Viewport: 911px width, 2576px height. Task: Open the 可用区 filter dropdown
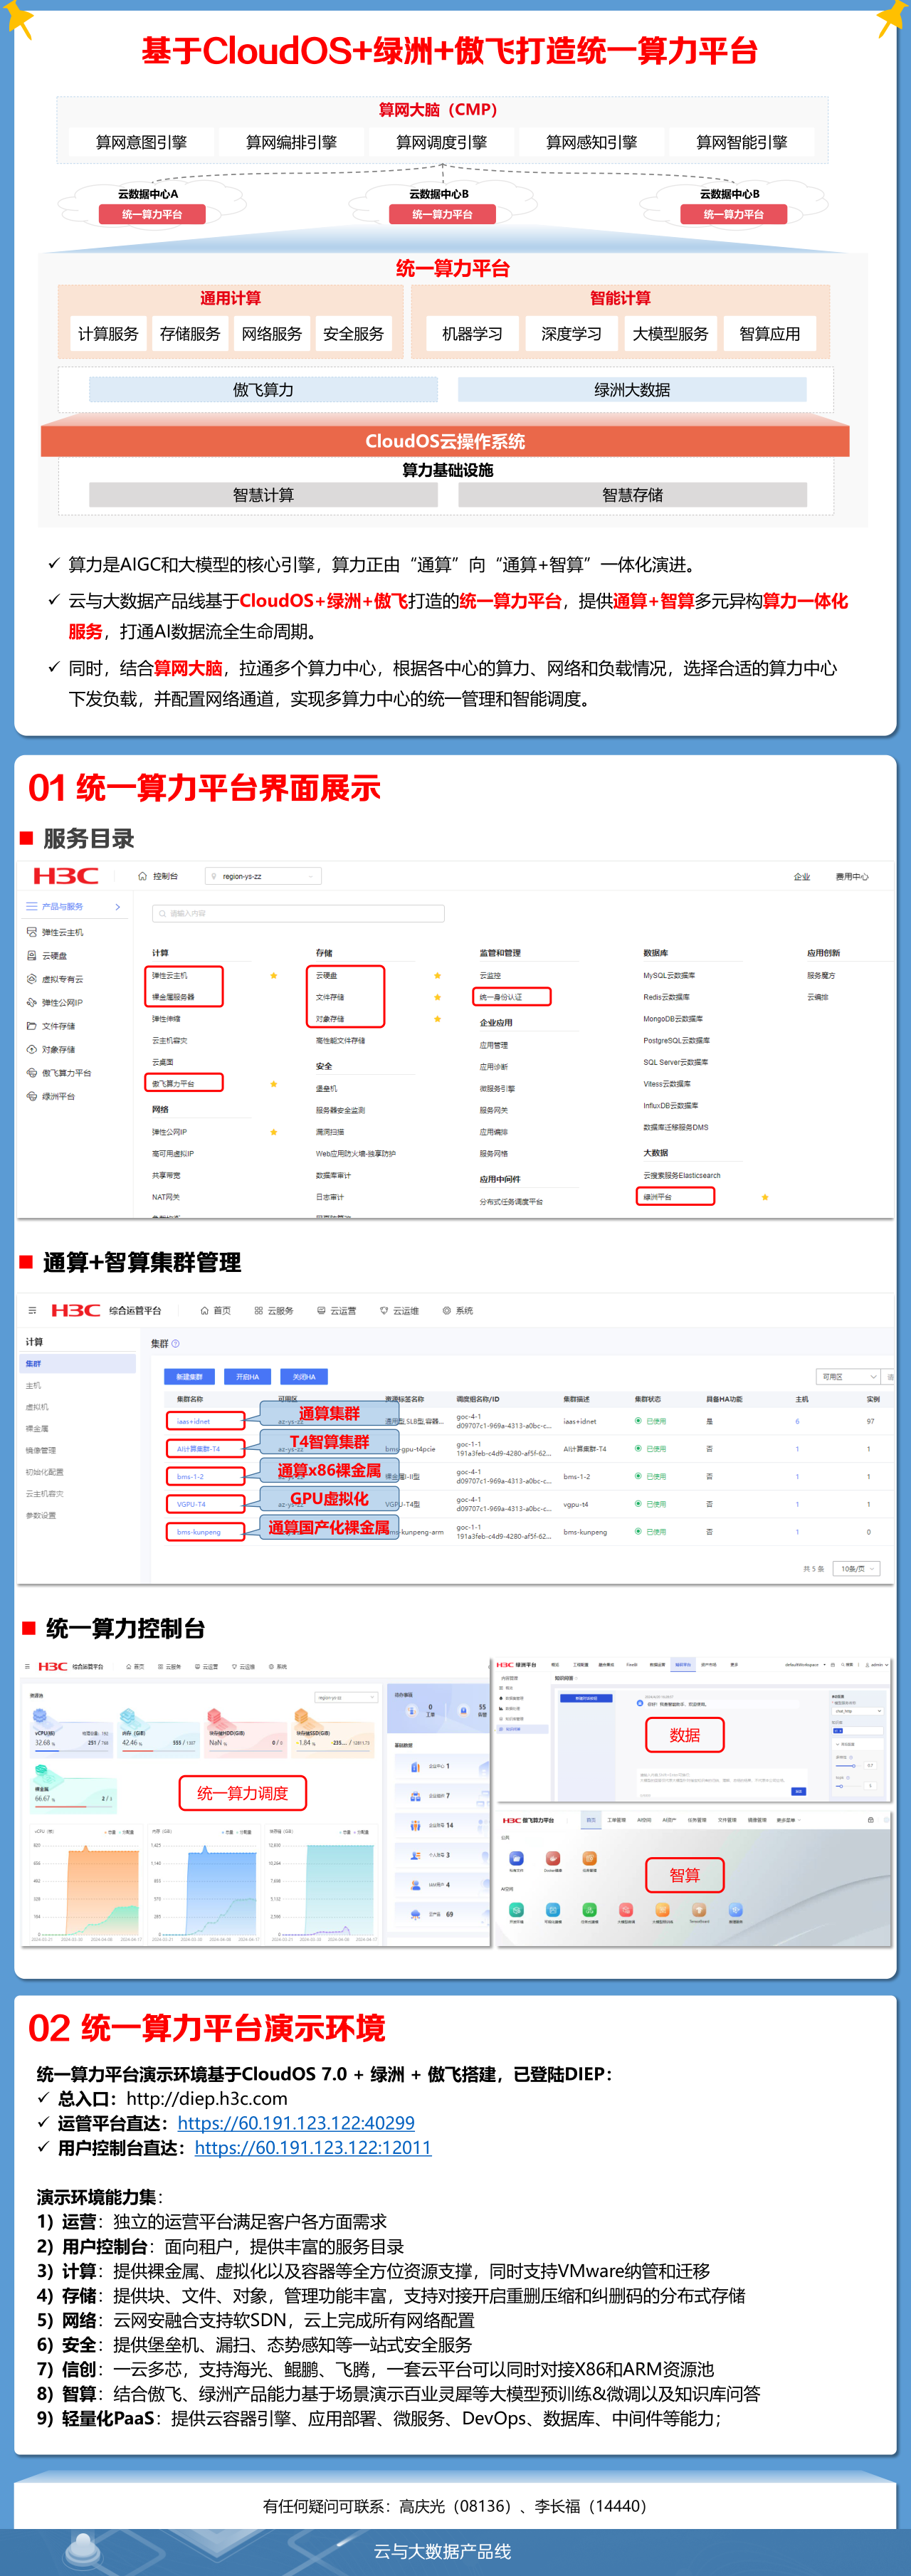click(x=848, y=1377)
